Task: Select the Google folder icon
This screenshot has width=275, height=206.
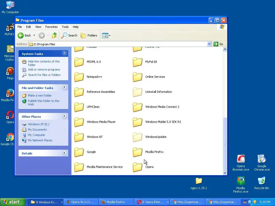Action: pyautogui.click(x=79, y=152)
